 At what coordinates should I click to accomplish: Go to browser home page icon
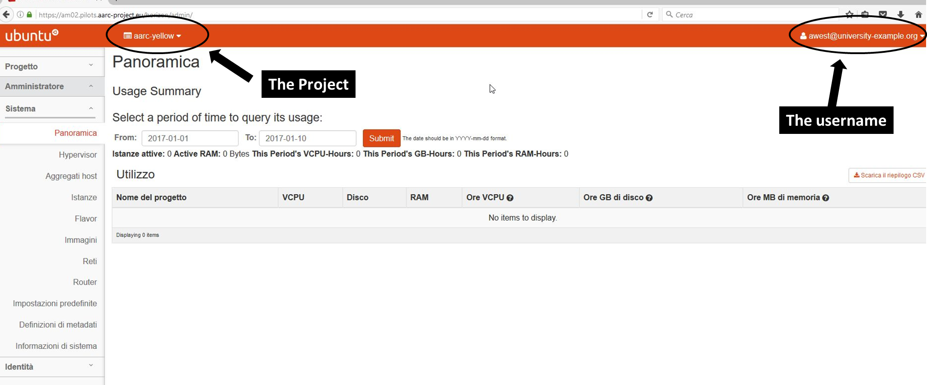point(918,14)
